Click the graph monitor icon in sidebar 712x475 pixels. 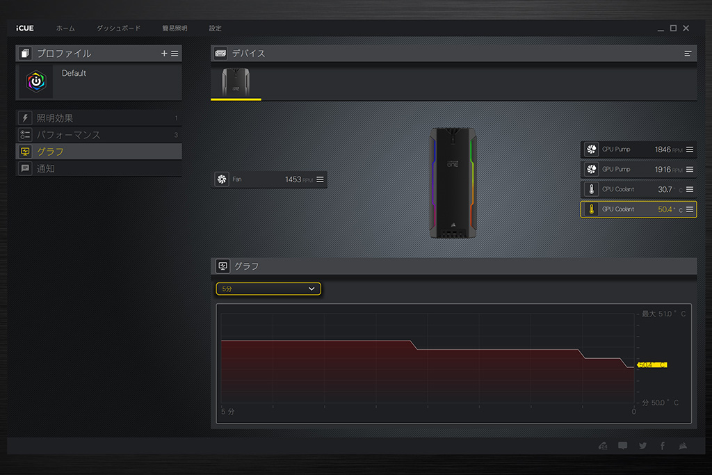tap(25, 152)
